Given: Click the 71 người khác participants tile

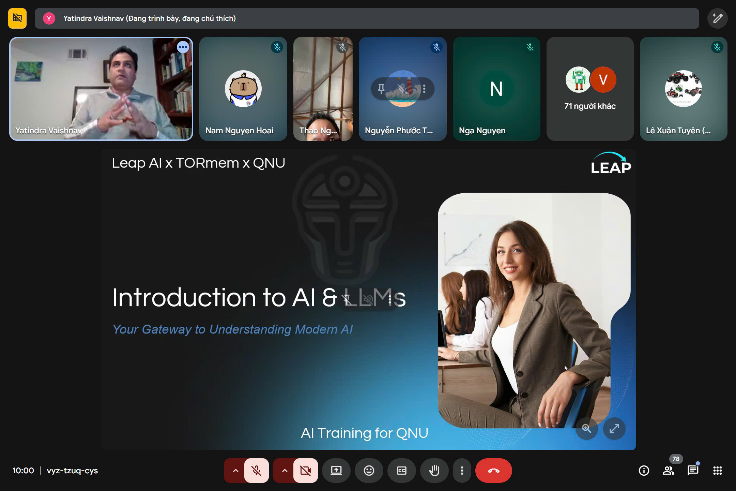Looking at the screenshot, I should coord(590,89).
